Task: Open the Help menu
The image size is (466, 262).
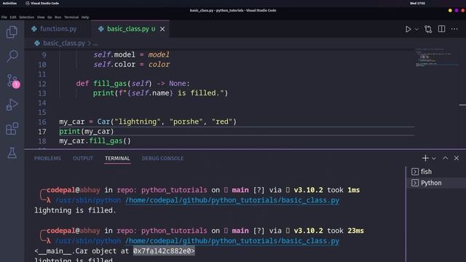Action: click(85, 17)
